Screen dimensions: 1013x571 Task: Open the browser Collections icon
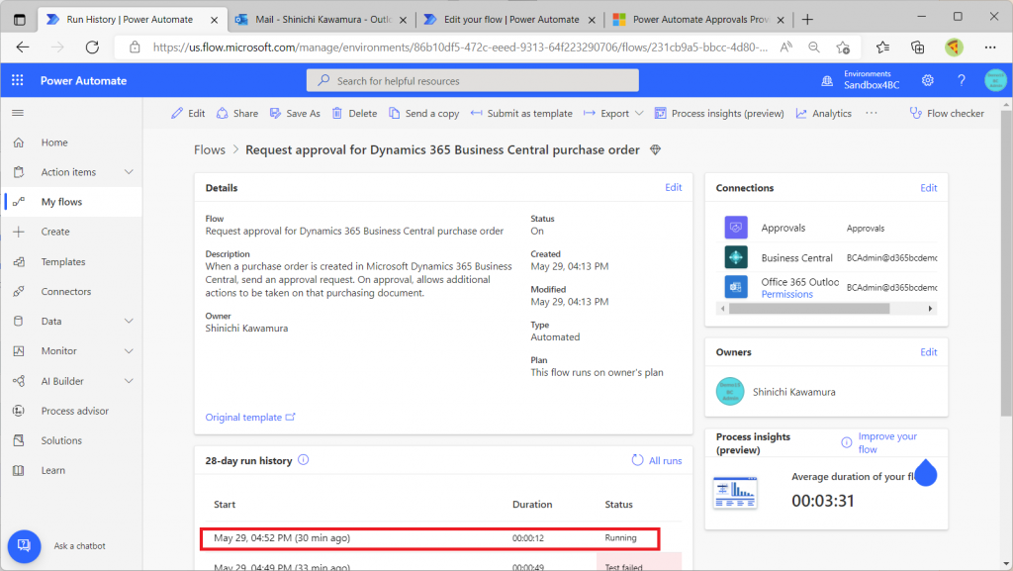tap(917, 48)
